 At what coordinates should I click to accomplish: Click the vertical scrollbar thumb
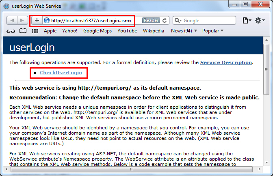tap(266, 69)
